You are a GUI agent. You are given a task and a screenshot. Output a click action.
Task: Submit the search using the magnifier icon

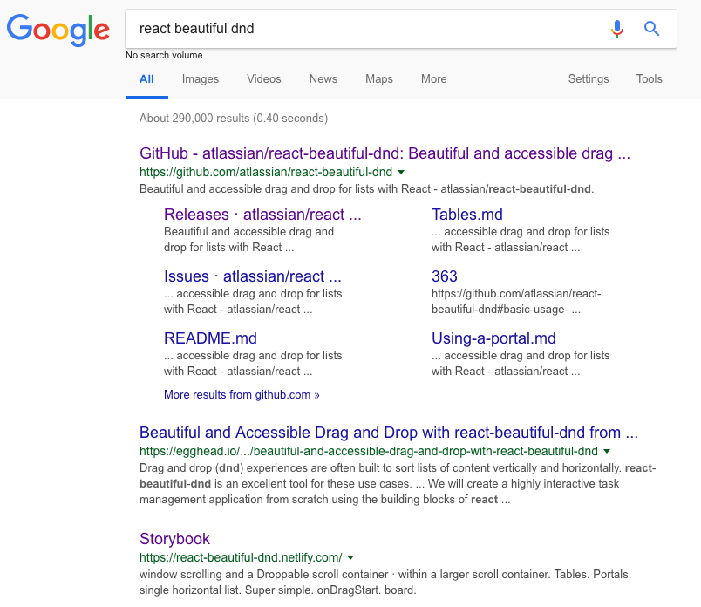click(x=651, y=28)
